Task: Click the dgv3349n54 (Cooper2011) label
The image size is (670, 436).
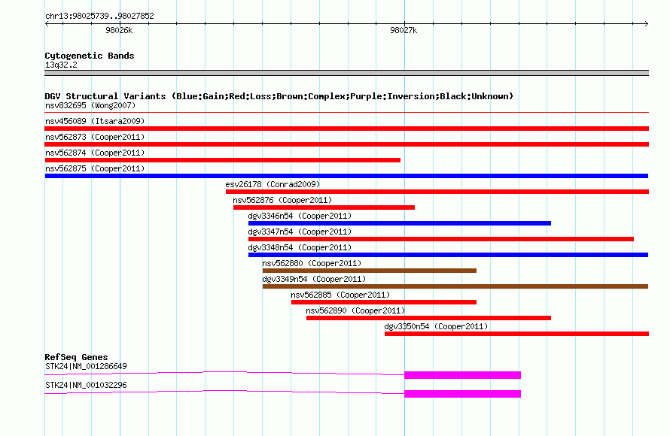Action: tap(314, 279)
